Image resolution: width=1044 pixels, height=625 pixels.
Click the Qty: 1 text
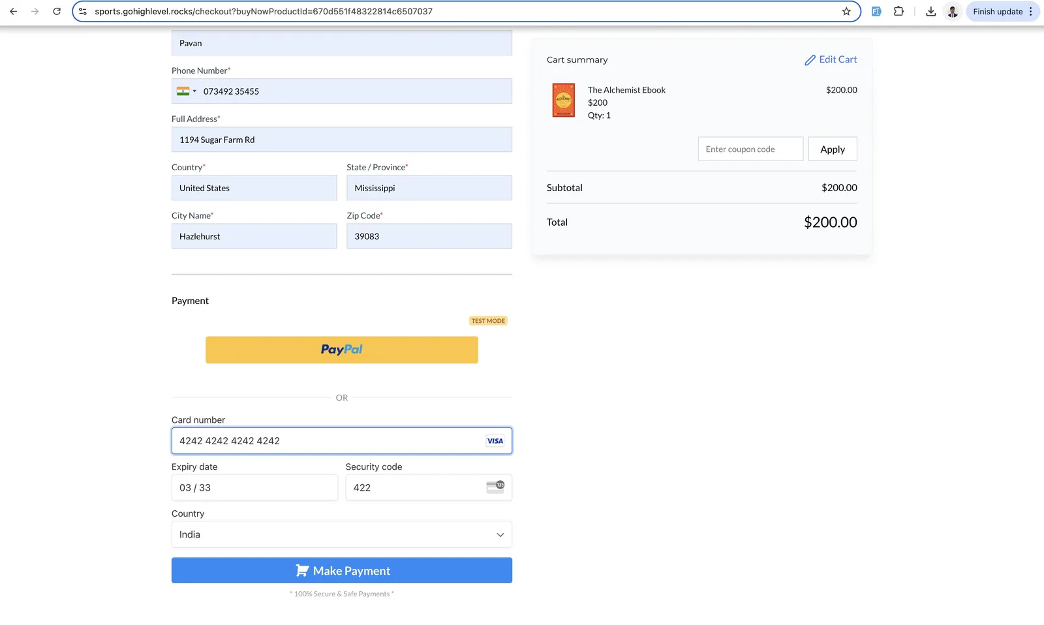(599, 115)
